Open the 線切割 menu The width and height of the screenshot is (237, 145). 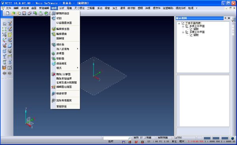[131, 8]
